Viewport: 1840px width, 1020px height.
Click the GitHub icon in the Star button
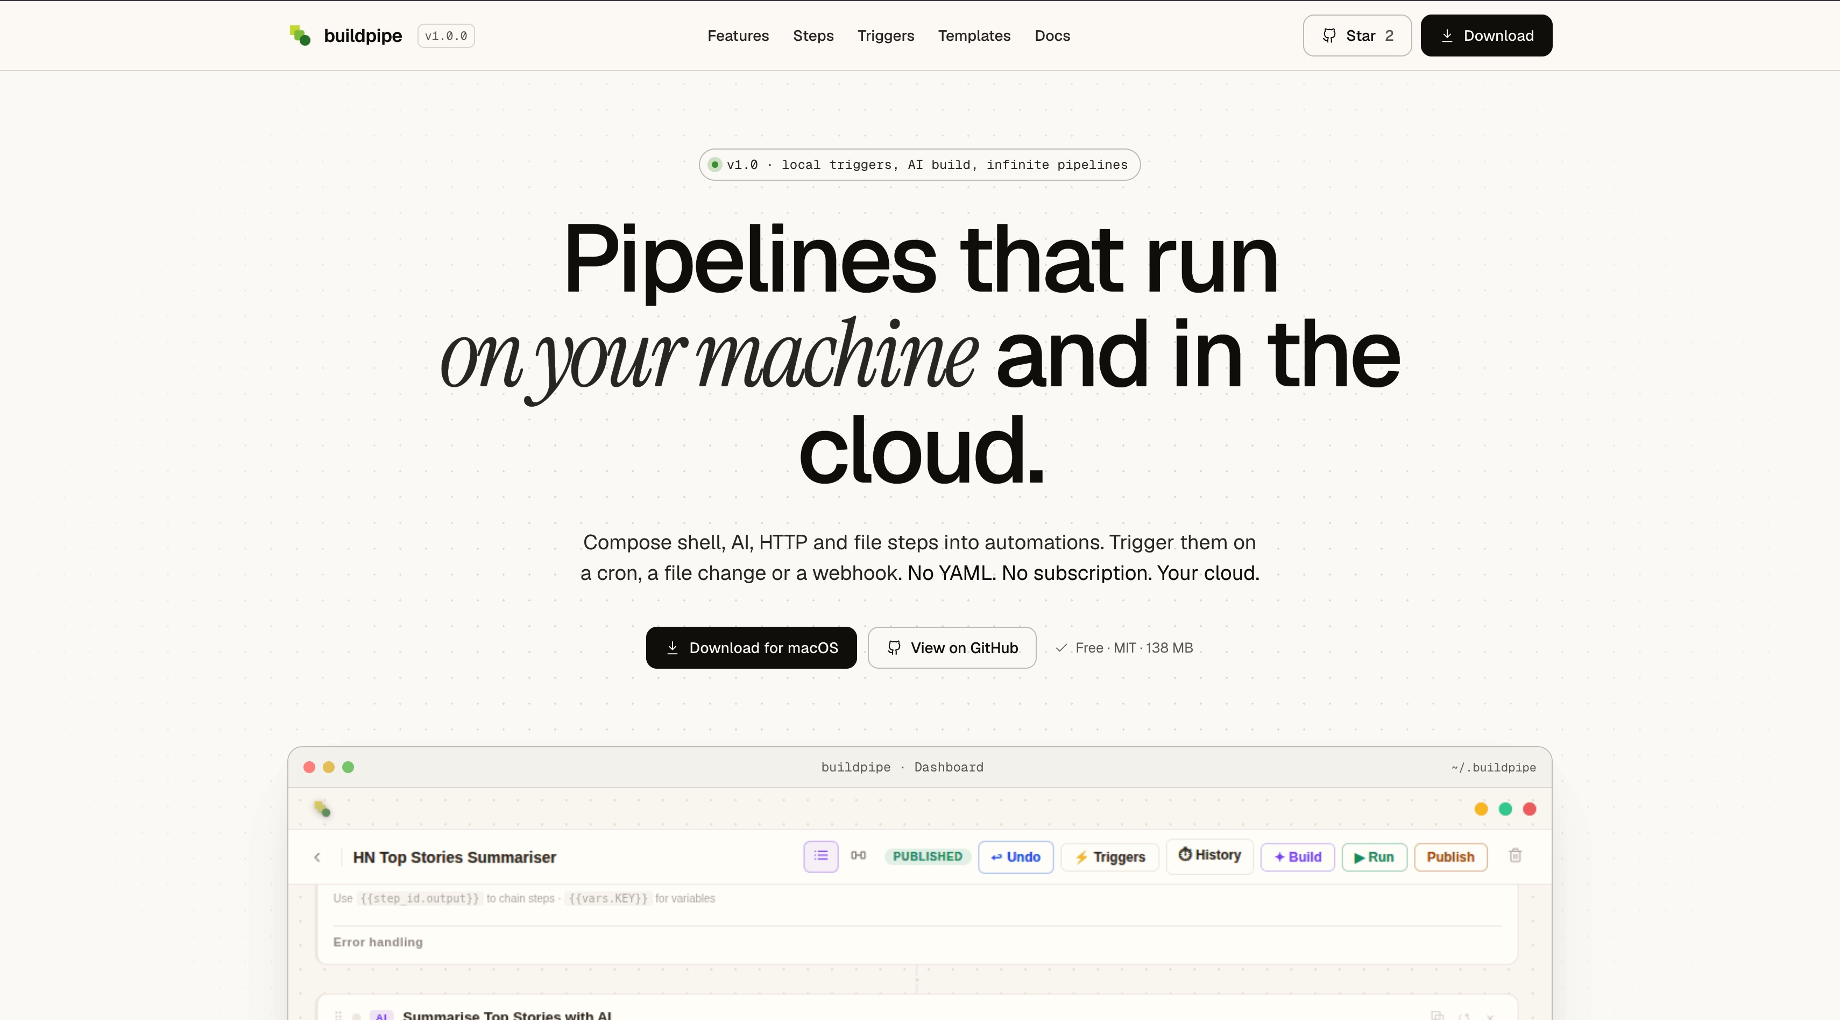1328,36
